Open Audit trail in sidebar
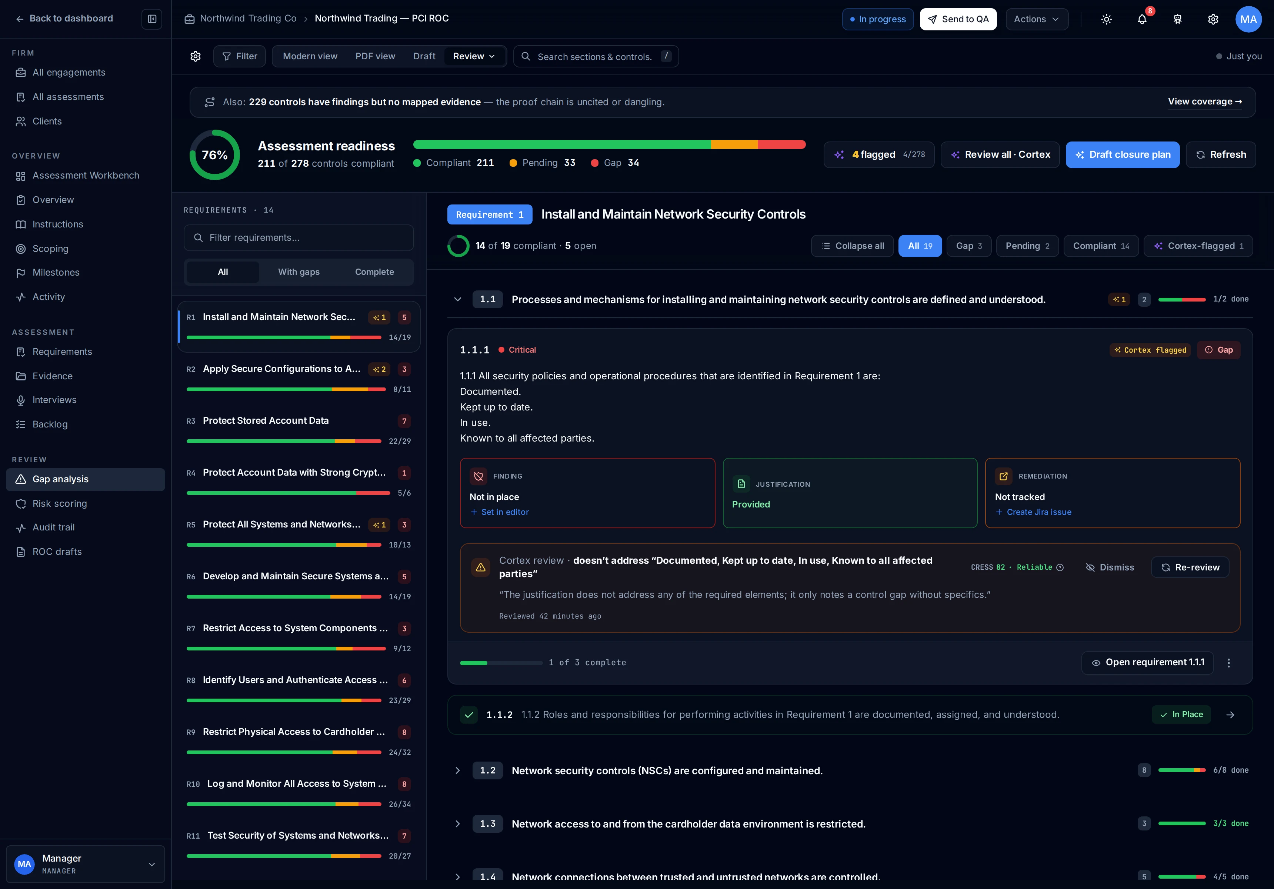This screenshot has width=1274, height=889. [86, 527]
